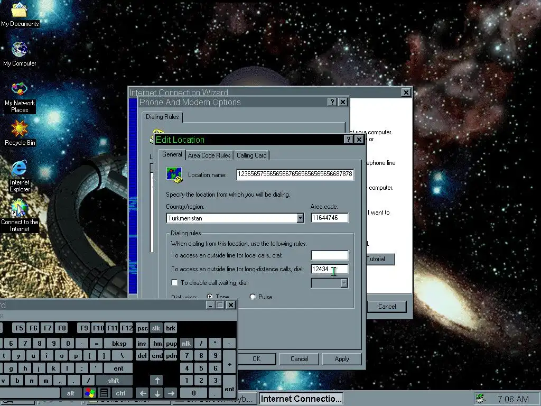The image size is (541, 406).
Task: Select the Tone dialing radio button
Action: pyautogui.click(x=209, y=296)
